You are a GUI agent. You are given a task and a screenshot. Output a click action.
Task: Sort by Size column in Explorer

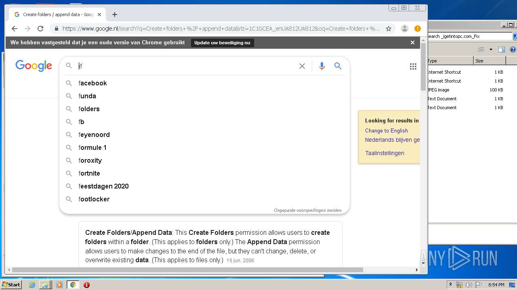(x=490, y=61)
